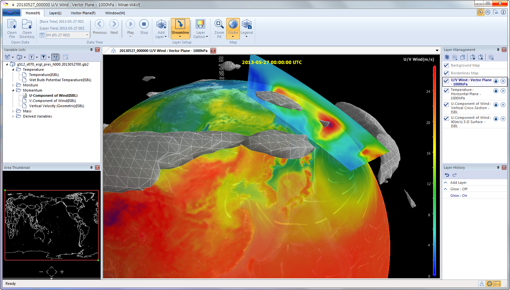Open the document tab list dropdown arrow
The height and width of the screenshot is (290, 510).
pyautogui.click(x=437, y=51)
